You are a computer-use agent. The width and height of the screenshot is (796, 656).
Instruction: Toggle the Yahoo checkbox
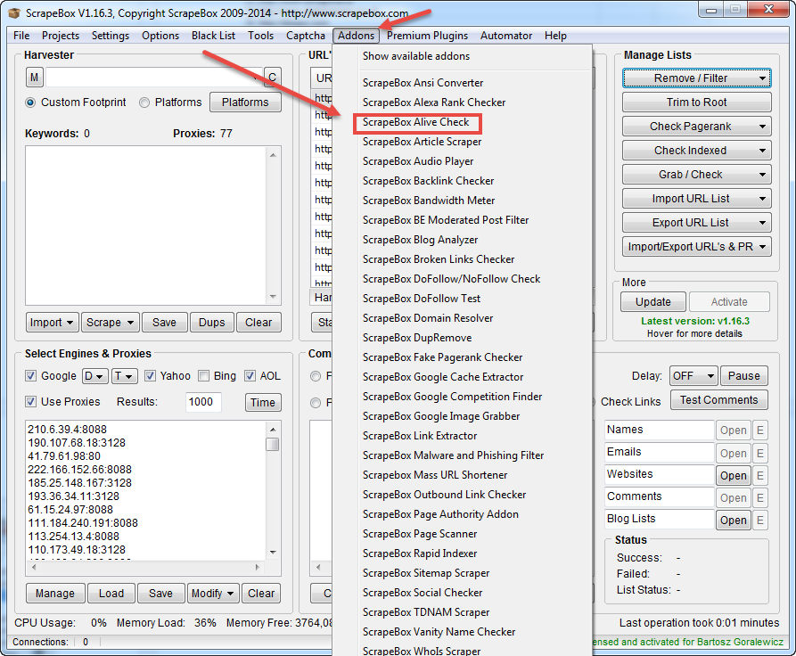150,376
